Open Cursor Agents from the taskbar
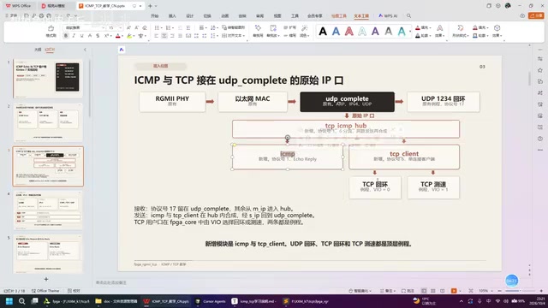This screenshot has width=548, height=308. [210, 301]
